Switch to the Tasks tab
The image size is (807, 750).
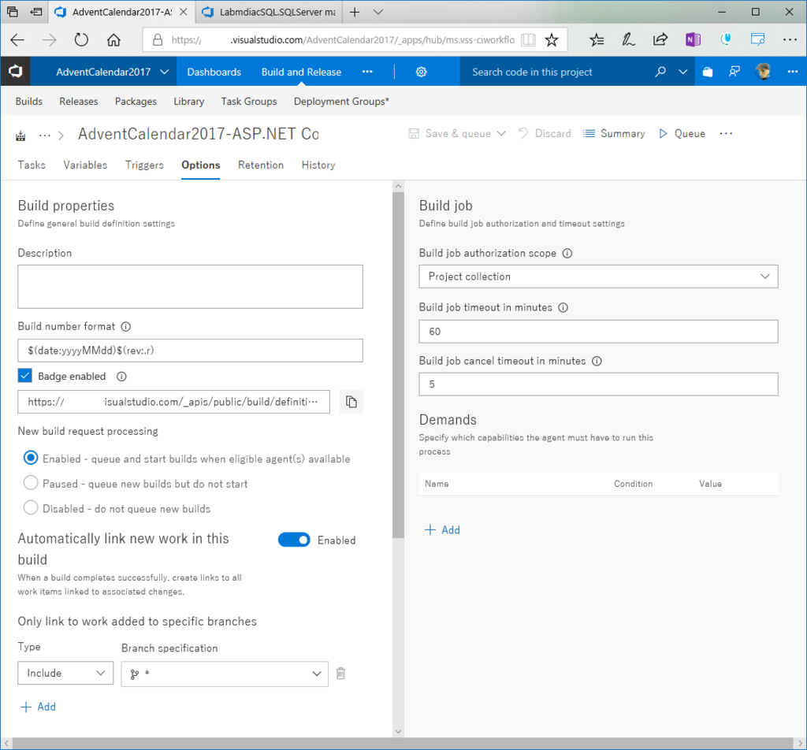click(32, 165)
